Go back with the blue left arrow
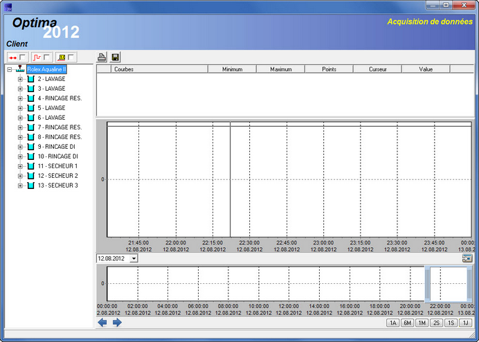 pyautogui.click(x=102, y=323)
